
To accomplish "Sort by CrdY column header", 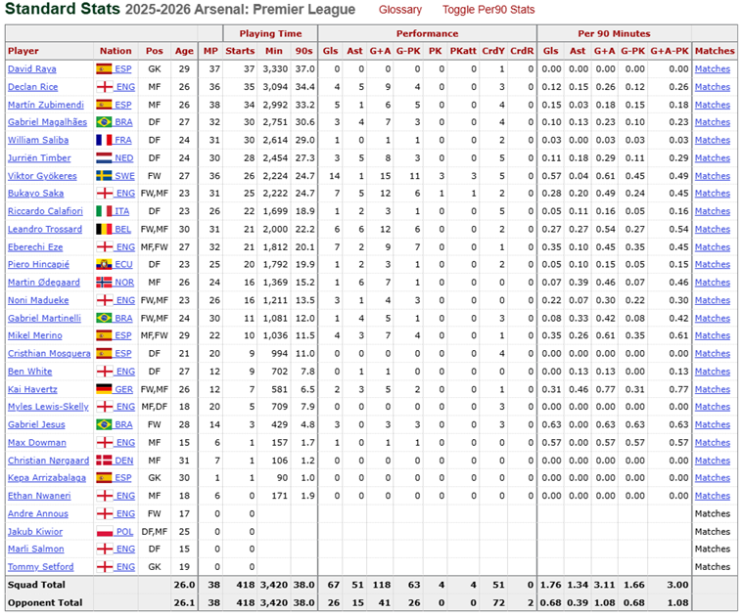I will click(493, 51).
